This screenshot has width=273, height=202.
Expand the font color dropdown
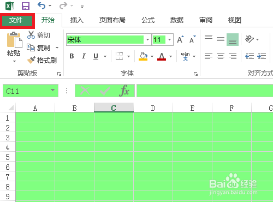click(170, 56)
